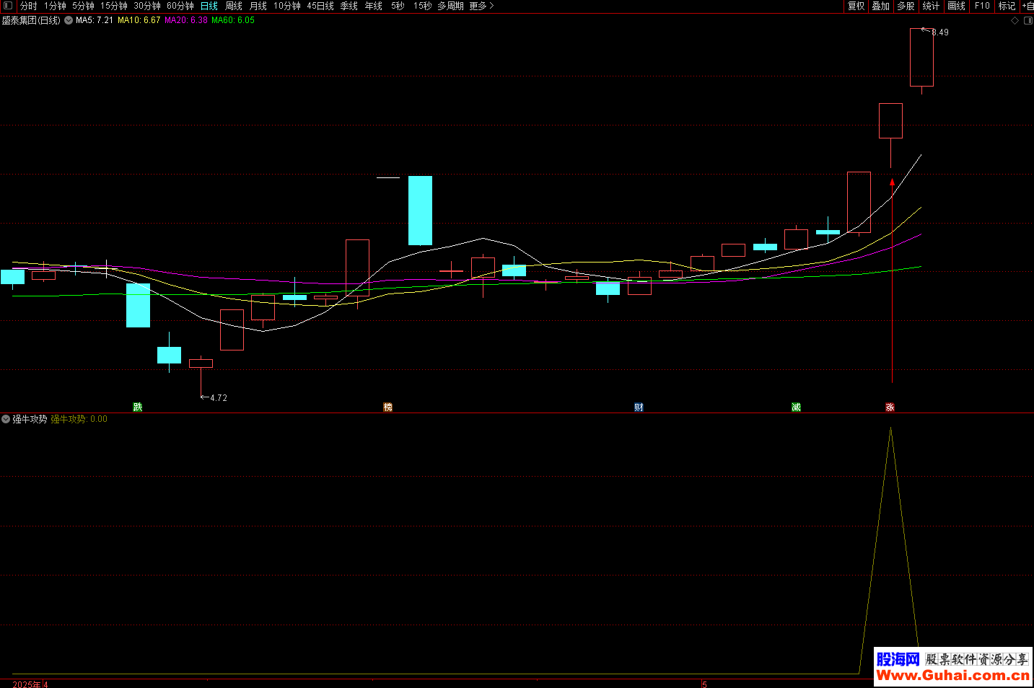Viewport: 1034px width, 688px height.
Task: Click the green 减 event marker
Action: point(796,407)
